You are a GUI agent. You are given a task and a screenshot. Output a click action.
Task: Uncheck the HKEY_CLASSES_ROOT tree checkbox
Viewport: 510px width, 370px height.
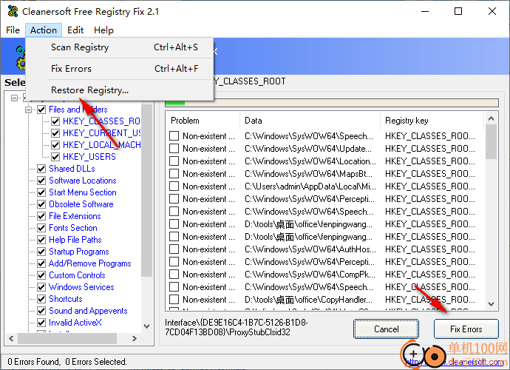(55, 121)
